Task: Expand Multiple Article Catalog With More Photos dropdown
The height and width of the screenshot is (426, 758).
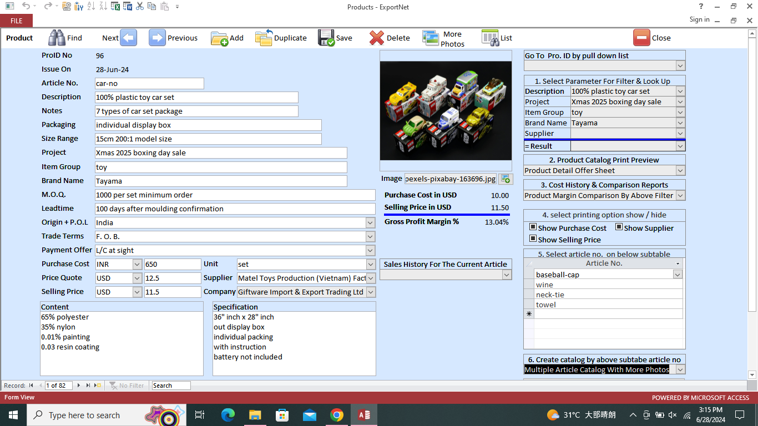Action: coord(680,369)
